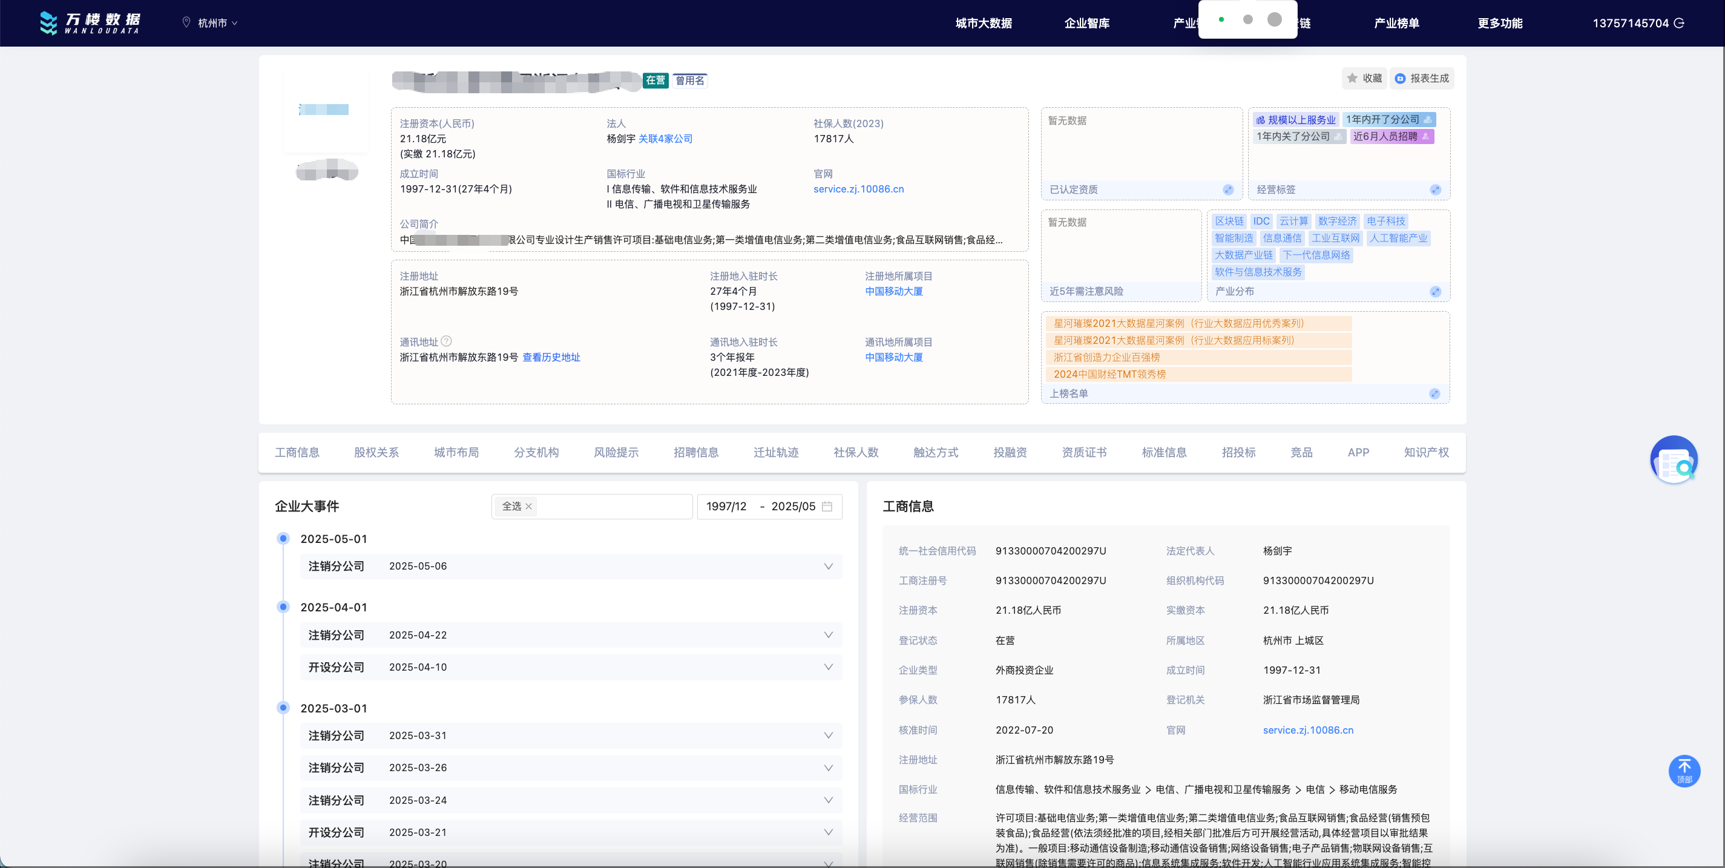Expand the 已认定资质 panel icon

[x=1227, y=189]
